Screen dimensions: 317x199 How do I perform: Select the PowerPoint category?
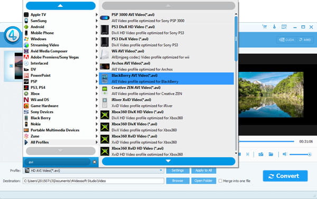pyautogui.click(x=61, y=75)
